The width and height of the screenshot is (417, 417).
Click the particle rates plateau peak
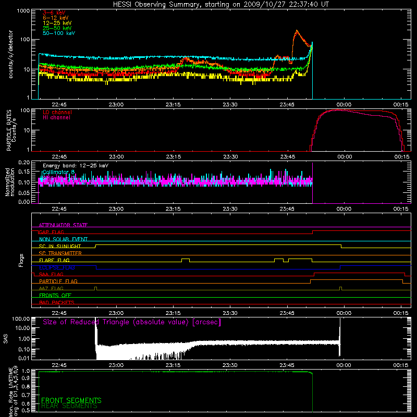338,110
